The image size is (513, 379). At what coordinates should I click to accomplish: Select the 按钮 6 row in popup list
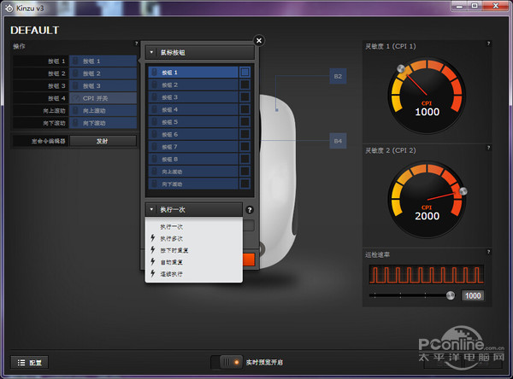pos(193,134)
